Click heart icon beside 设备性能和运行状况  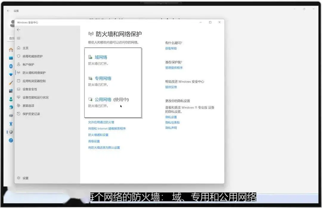18,97
